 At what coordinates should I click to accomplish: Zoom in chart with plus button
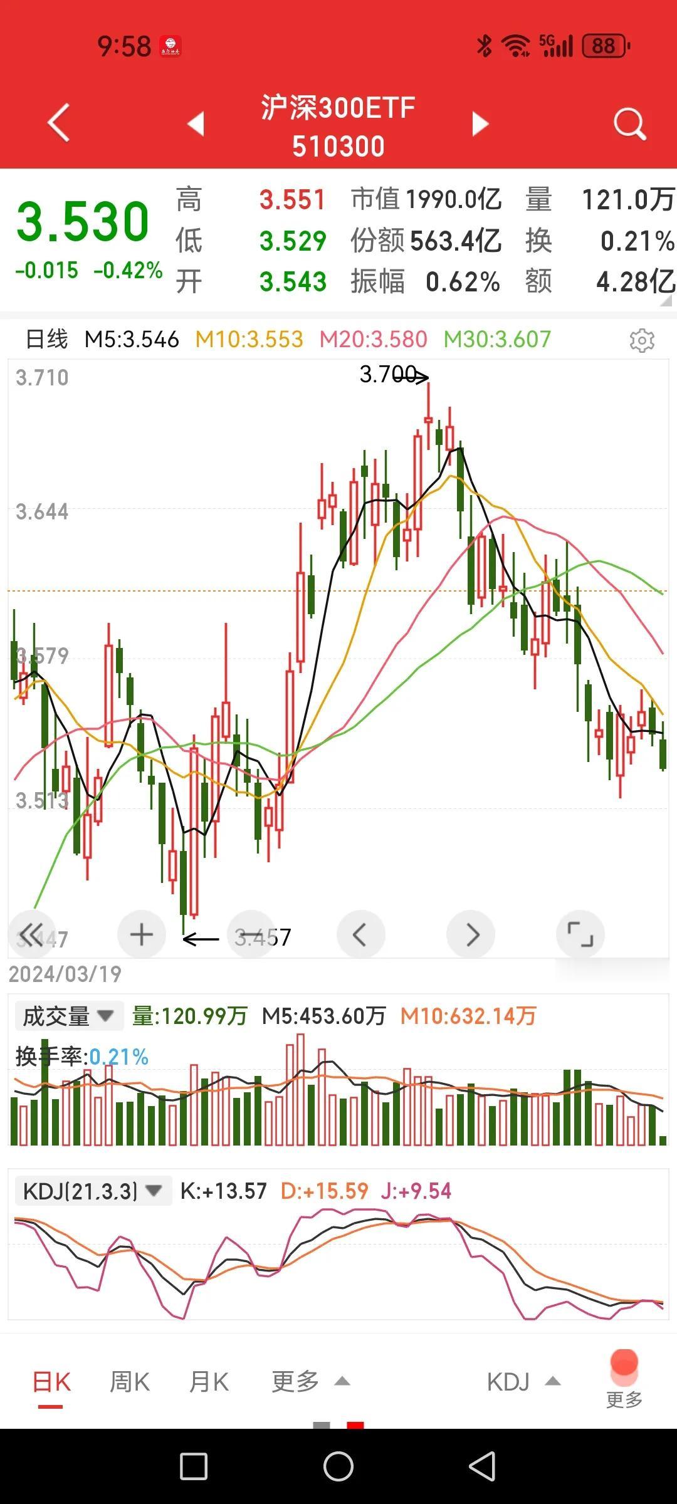[142, 934]
